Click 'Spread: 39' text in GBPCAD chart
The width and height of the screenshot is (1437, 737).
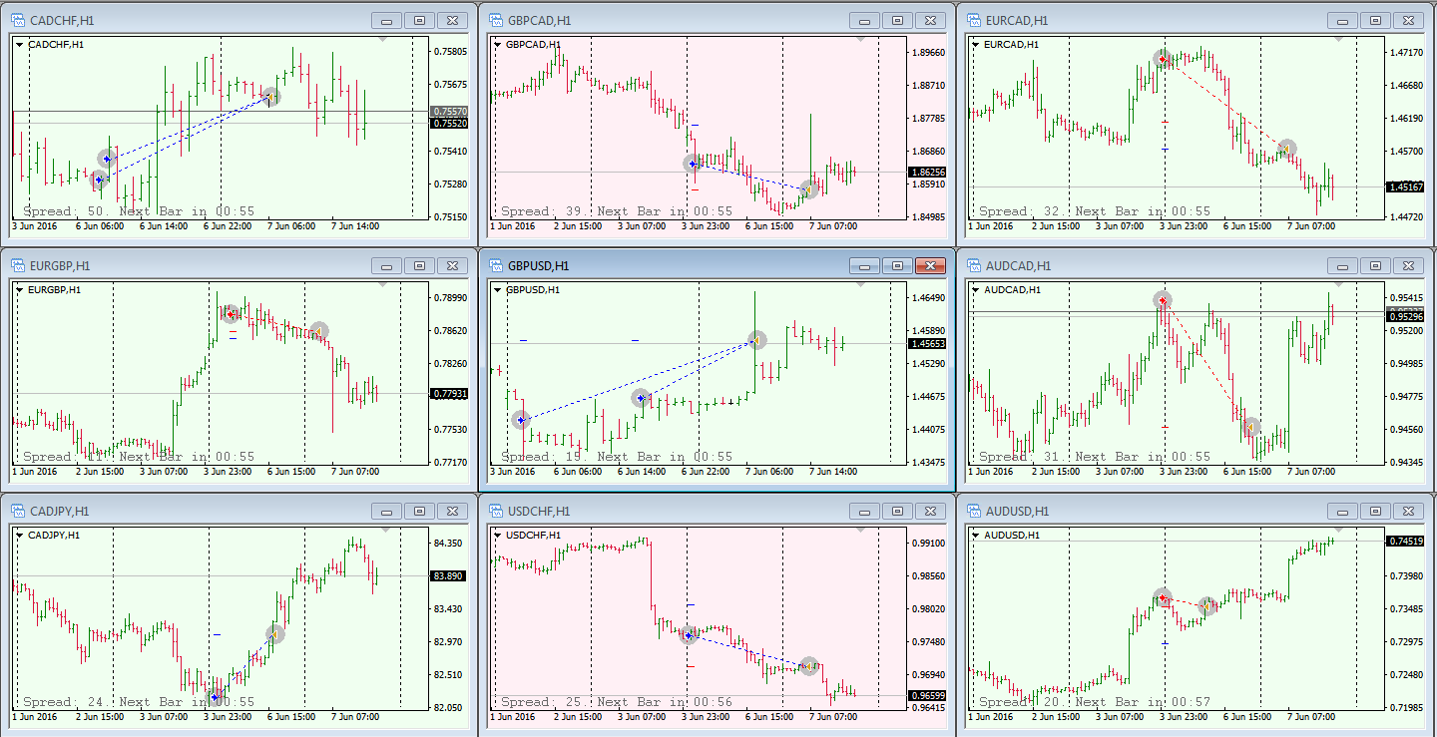tap(544, 211)
